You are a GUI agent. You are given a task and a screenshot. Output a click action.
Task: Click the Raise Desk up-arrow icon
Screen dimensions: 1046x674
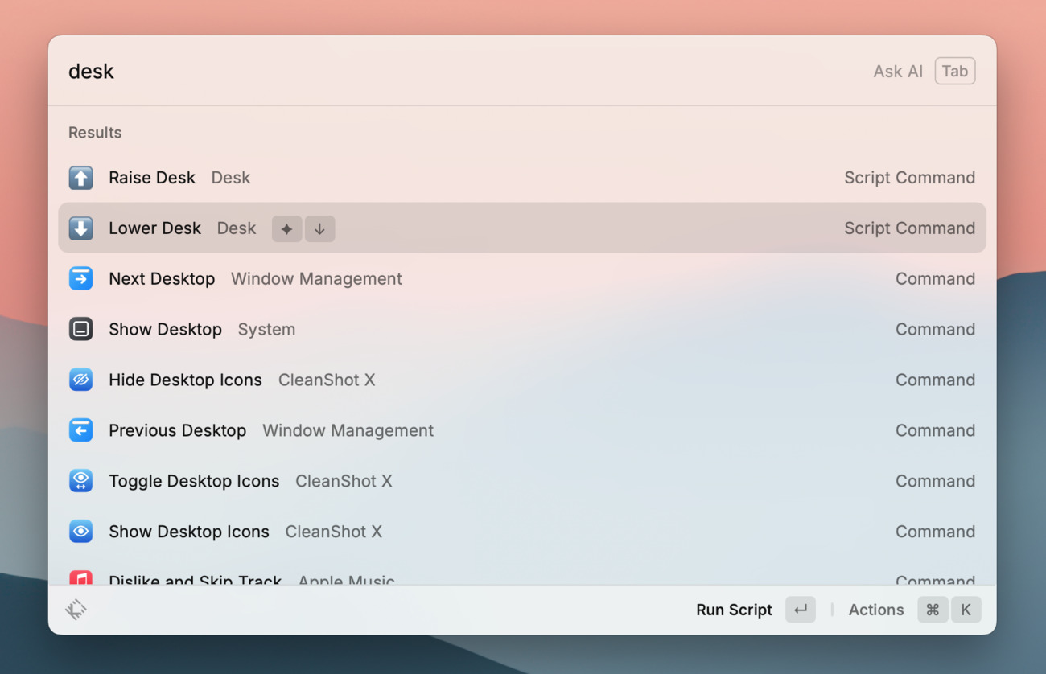point(80,178)
